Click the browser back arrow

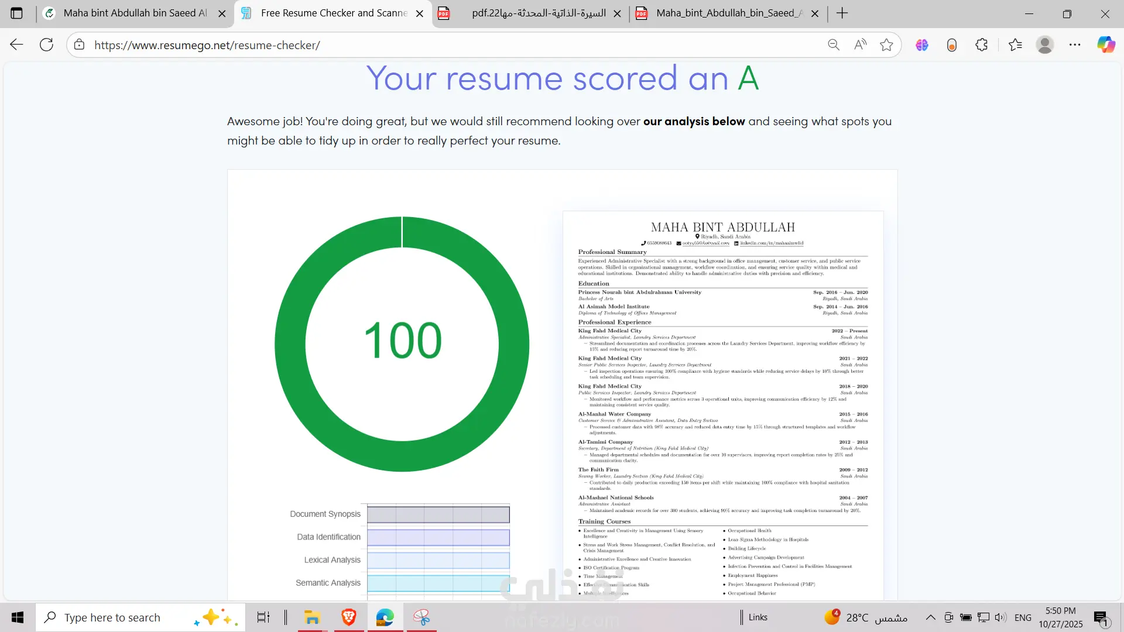[16, 44]
